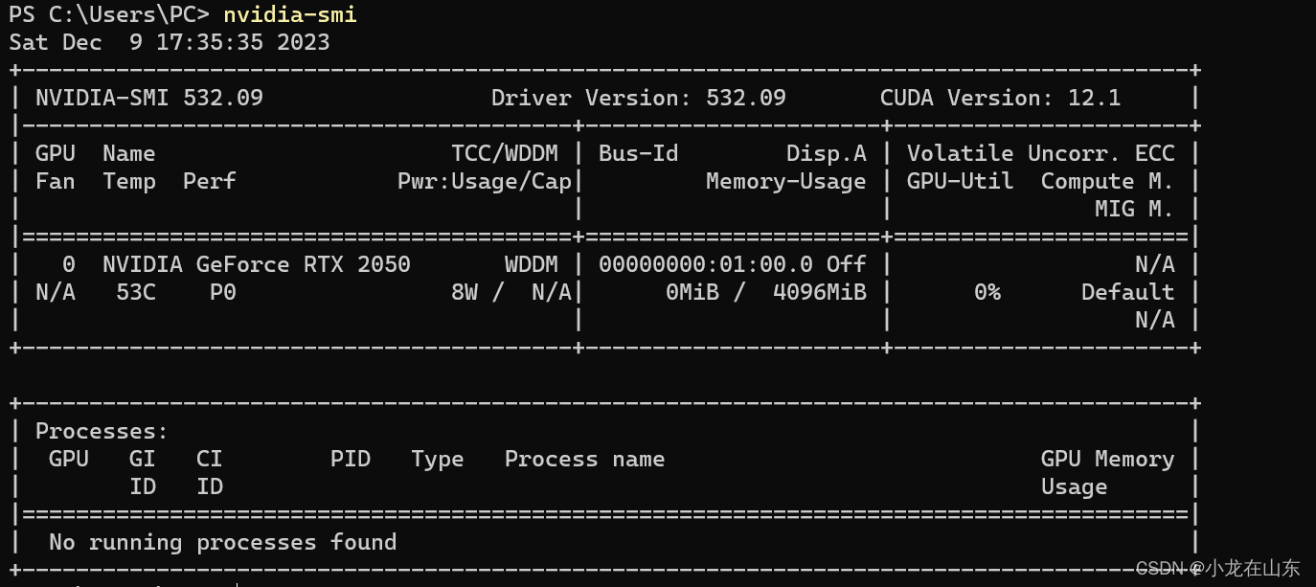Click the 0% GPU utilization value

(x=987, y=292)
